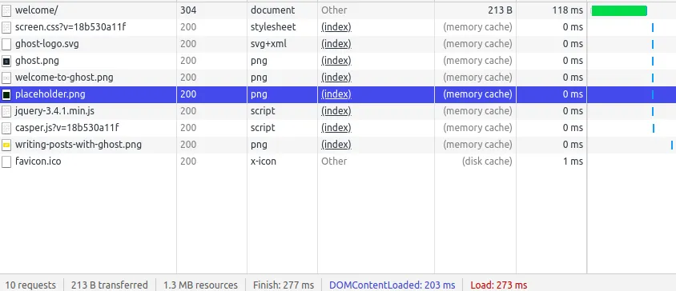Click the thumbnail icon beside ghost.png
The height and width of the screenshot is (291, 676).
(6, 61)
